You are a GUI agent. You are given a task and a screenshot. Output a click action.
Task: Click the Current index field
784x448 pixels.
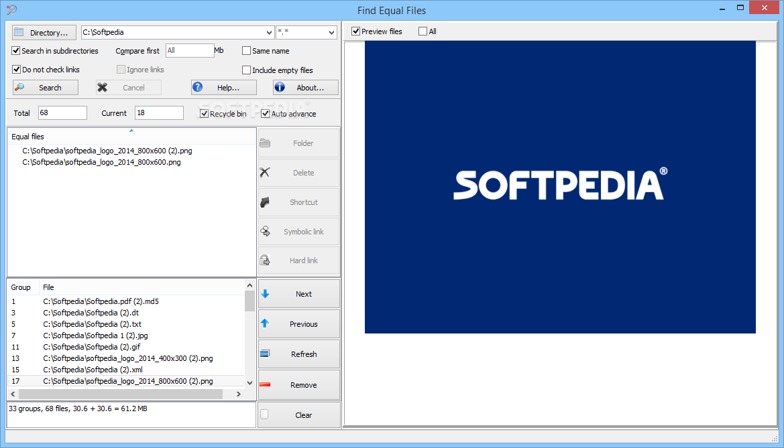[159, 113]
